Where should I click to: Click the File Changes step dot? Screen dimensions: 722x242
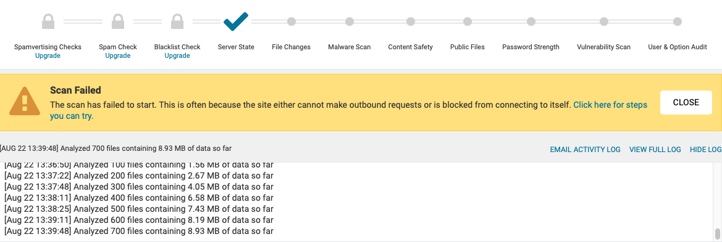pos(291,22)
